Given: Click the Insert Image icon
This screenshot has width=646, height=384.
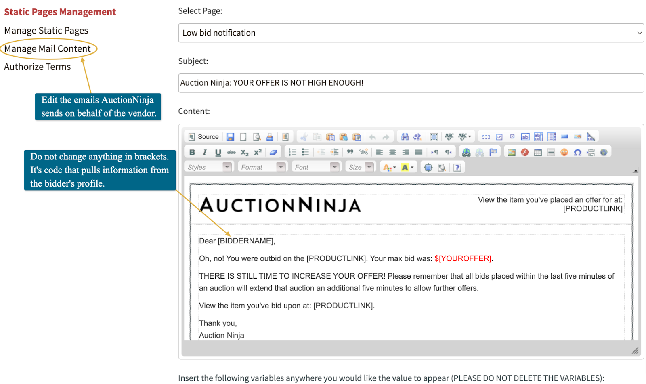Looking at the screenshot, I should (x=512, y=152).
